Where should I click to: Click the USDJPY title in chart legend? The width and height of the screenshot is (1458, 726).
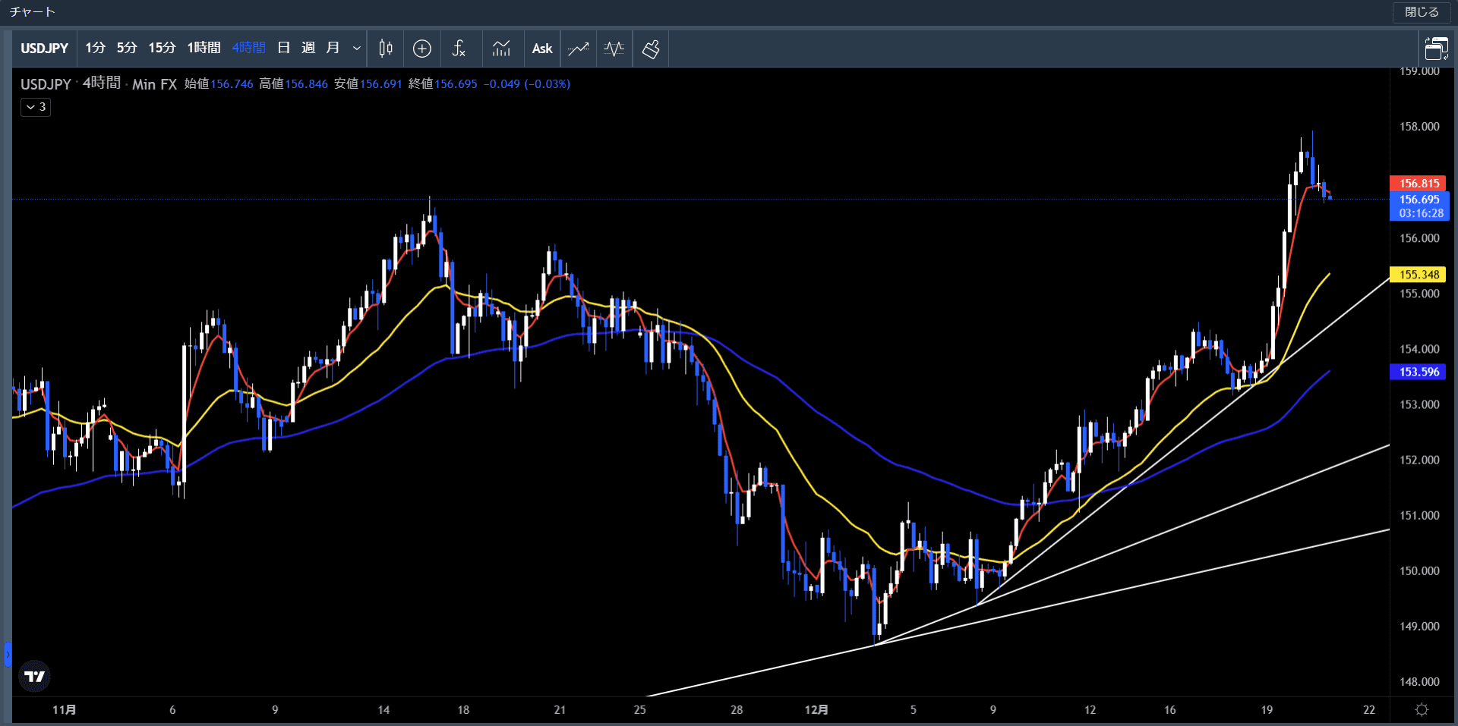(46, 84)
